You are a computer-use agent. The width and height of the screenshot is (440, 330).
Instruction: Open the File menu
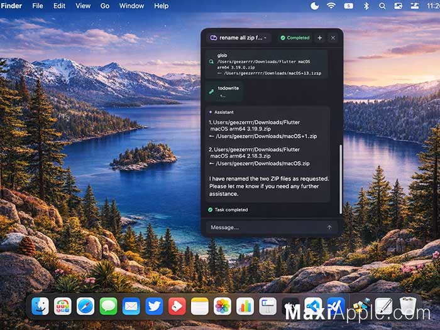pos(38,6)
